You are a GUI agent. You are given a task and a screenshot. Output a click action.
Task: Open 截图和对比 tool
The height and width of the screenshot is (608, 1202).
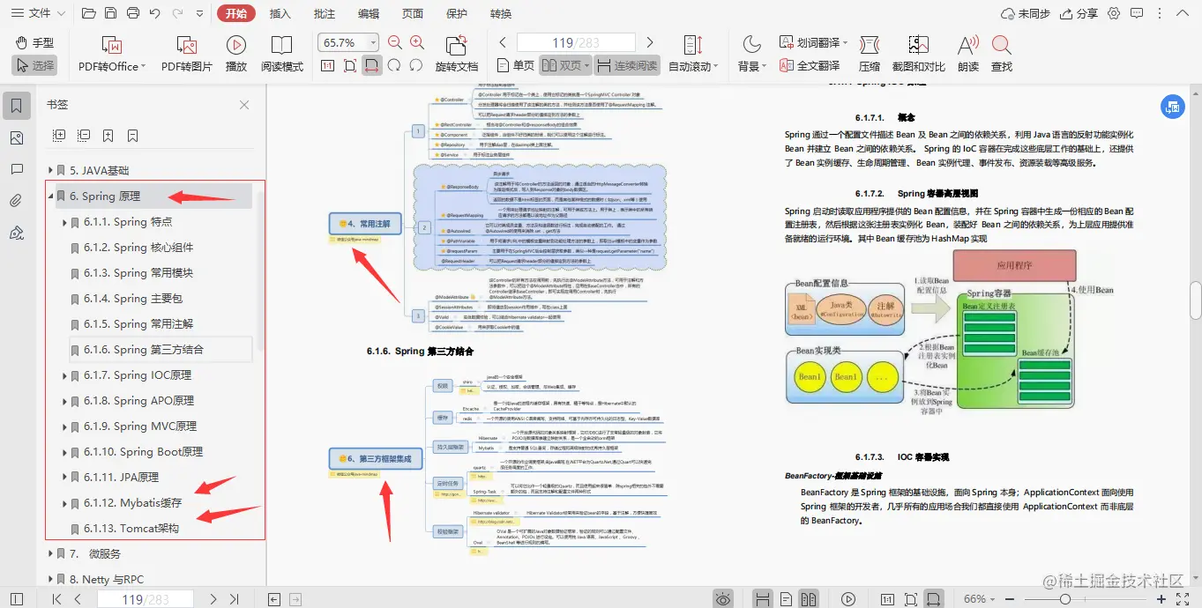click(918, 53)
